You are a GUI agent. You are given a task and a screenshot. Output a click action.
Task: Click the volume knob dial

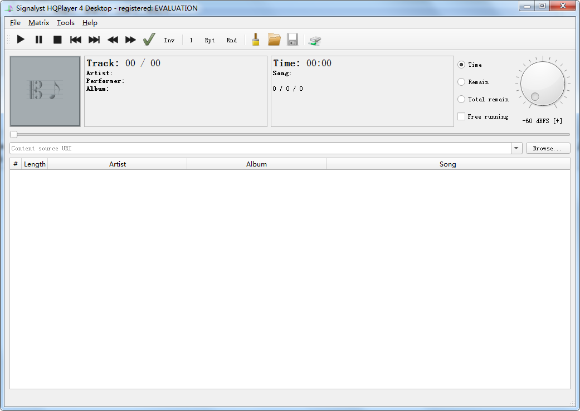[543, 84]
